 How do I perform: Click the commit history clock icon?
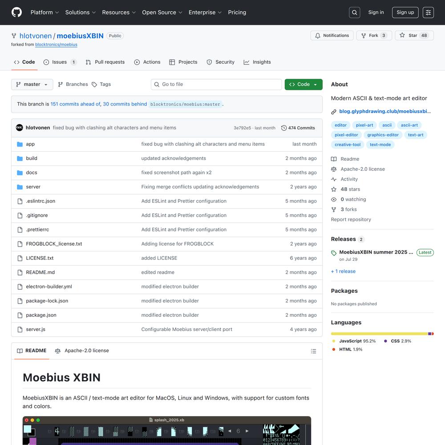click(284, 128)
